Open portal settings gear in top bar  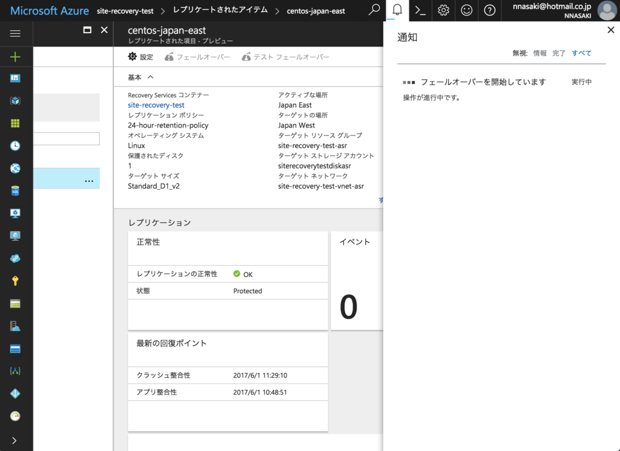click(x=444, y=10)
